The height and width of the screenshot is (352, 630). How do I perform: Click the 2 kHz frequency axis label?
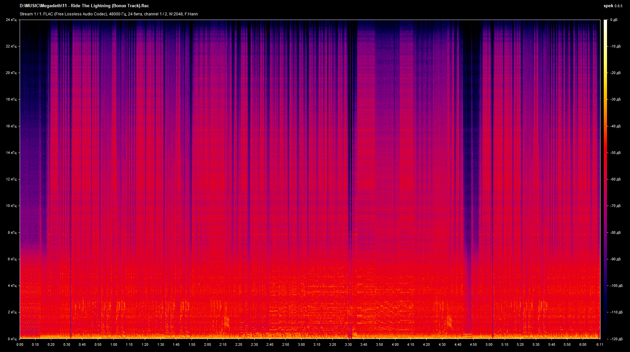pyautogui.click(x=12, y=311)
